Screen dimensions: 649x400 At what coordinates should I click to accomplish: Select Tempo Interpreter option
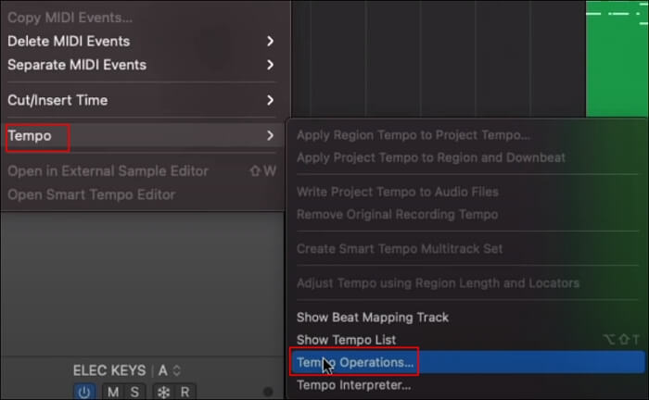353,385
